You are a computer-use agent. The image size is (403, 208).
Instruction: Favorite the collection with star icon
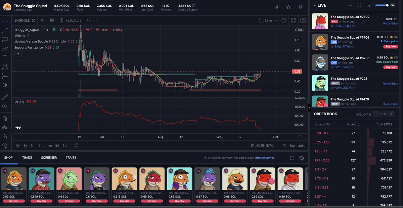288,7
